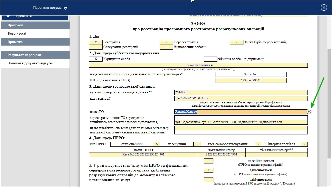This screenshot has height=187, width=332.
Task: Toggle the Юридична особа checkbox
Action: (x=96, y=59)
